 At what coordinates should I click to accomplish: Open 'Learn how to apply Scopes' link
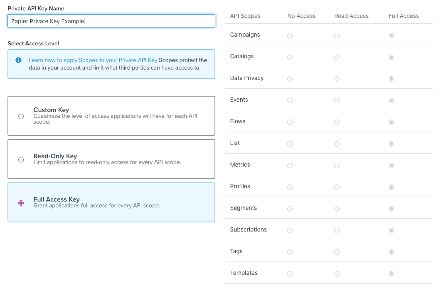click(93, 60)
